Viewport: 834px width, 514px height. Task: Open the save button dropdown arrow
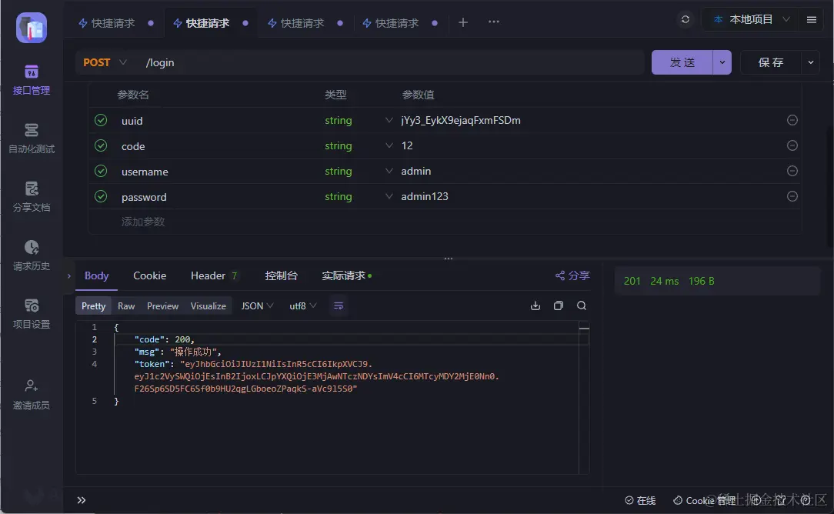point(810,62)
